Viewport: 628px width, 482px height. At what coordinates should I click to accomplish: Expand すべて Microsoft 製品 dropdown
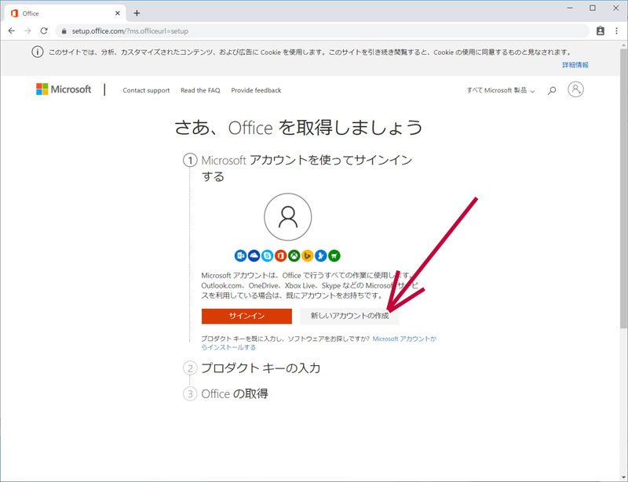[501, 90]
